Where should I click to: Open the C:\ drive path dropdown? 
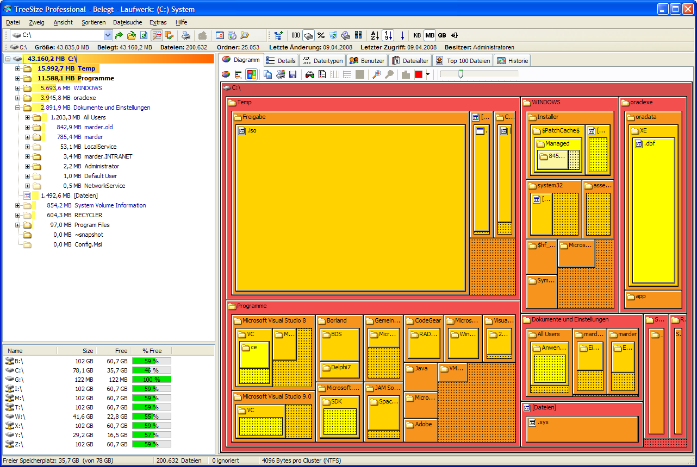[107, 35]
